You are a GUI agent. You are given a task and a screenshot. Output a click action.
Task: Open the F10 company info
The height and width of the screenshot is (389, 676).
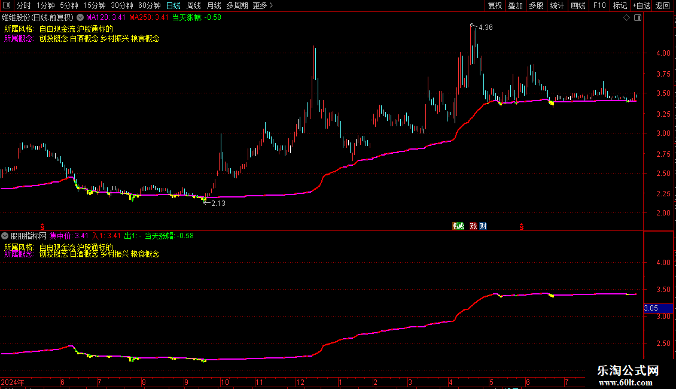[599, 5]
